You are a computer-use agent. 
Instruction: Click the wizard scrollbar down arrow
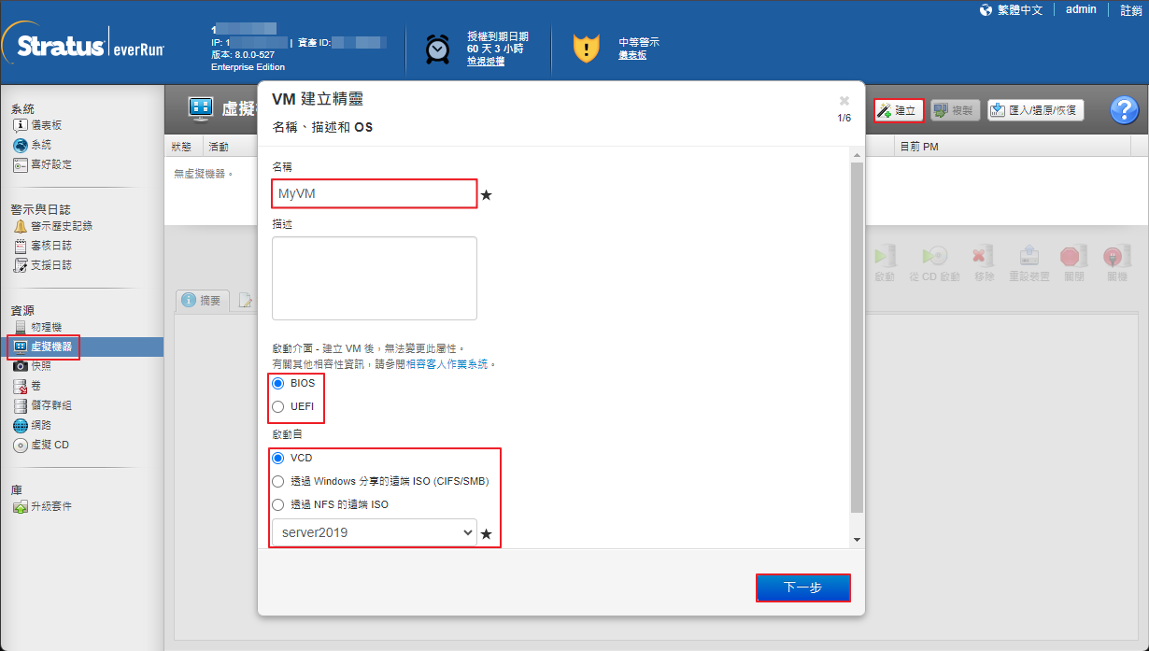858,540
